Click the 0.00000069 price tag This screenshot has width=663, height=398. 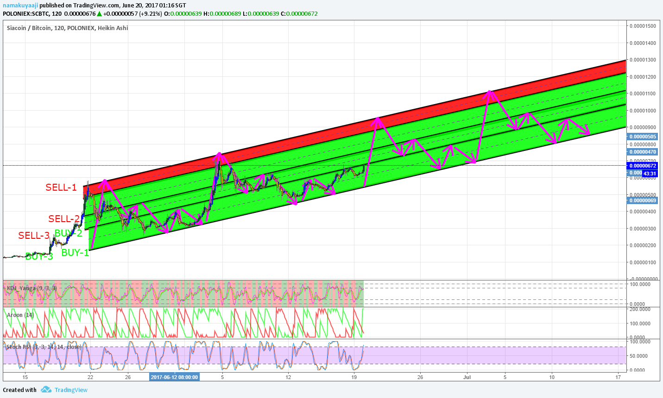tap(642, 200)
